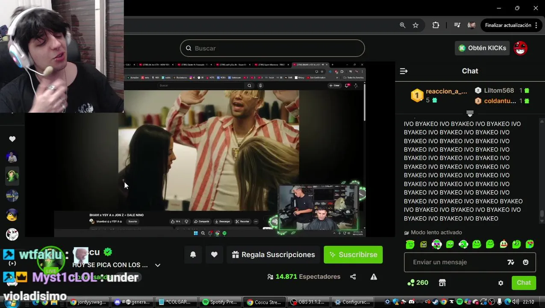Toggle notification bell for the channel

pyautogui.click(x=193, y=255)
